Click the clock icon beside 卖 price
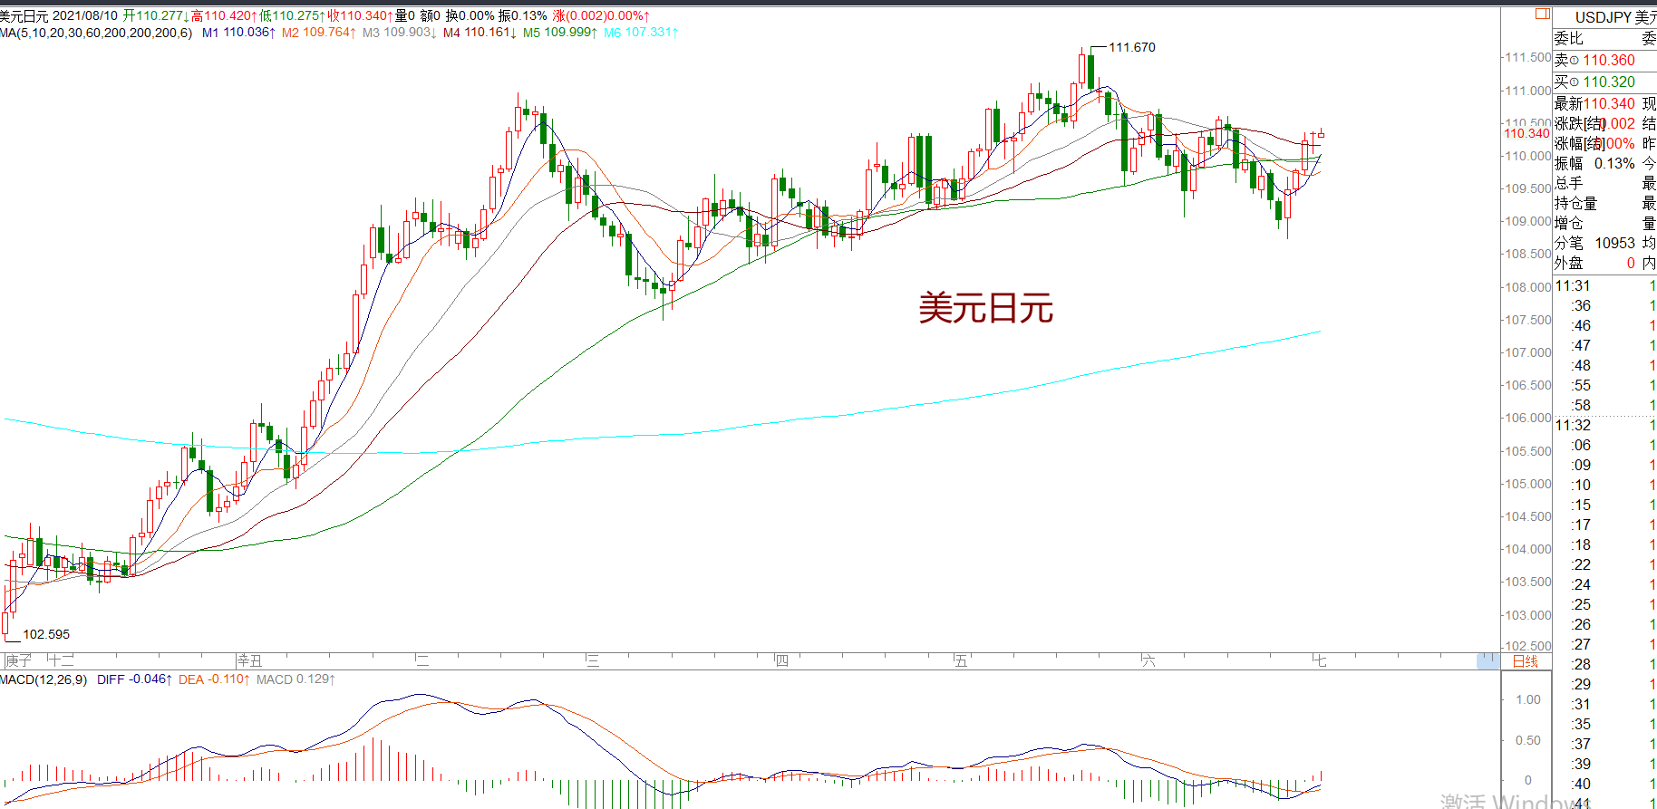The height and width of the screenshot is (809, 1657). [1574, 61]
